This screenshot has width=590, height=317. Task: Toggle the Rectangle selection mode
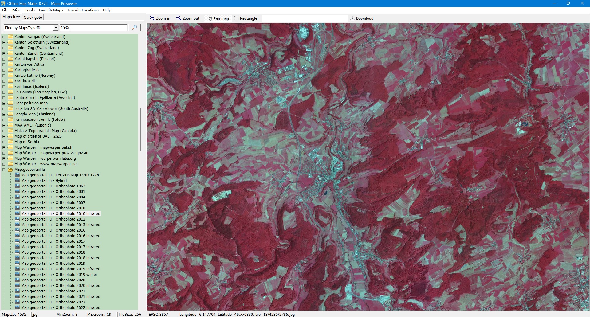pos(246,18)
